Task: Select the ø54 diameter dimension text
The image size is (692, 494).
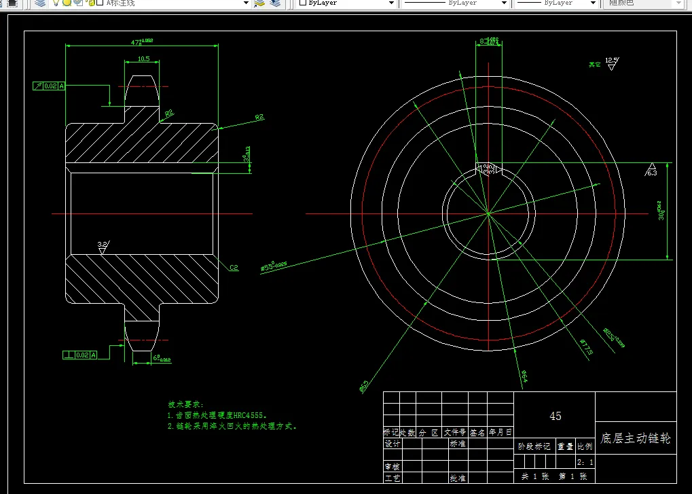Action: pos(524,376)
